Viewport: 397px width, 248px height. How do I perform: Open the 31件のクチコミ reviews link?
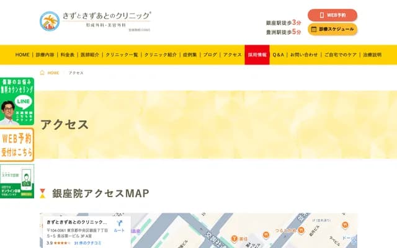click(x=87, y=244)
